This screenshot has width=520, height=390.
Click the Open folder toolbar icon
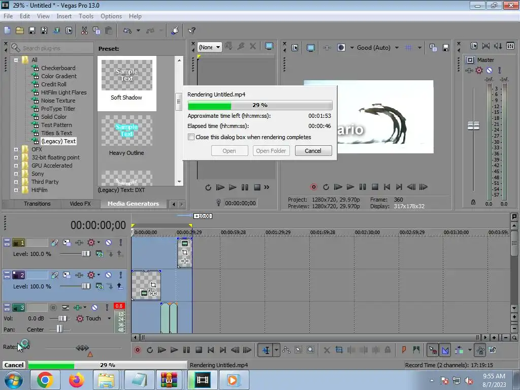click(x=20, y=30)
